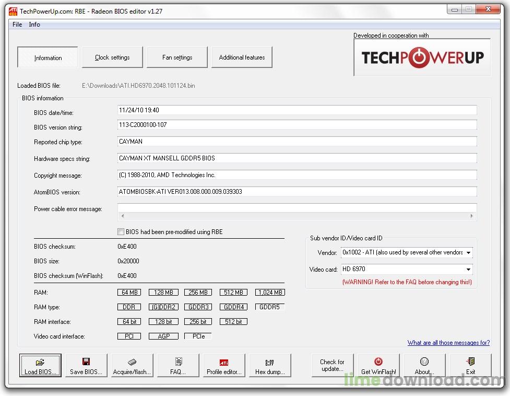Image resolution: width=510 pixels, height=396 pixels.
Task: Click the Hex dump icon
Action: [x=270, y=363]
